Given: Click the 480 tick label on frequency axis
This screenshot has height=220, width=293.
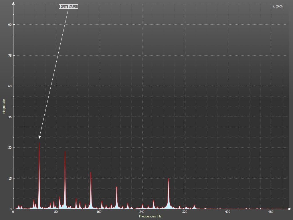Looking at the screenshot, I should (x=271, y=212).
